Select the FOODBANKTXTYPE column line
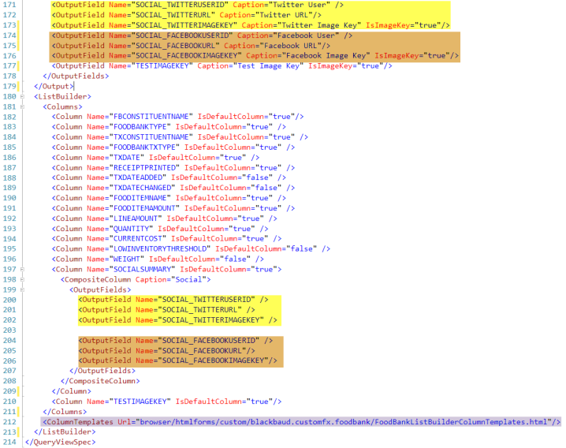The width and height of the screenshot is (566, 448). 173,147
